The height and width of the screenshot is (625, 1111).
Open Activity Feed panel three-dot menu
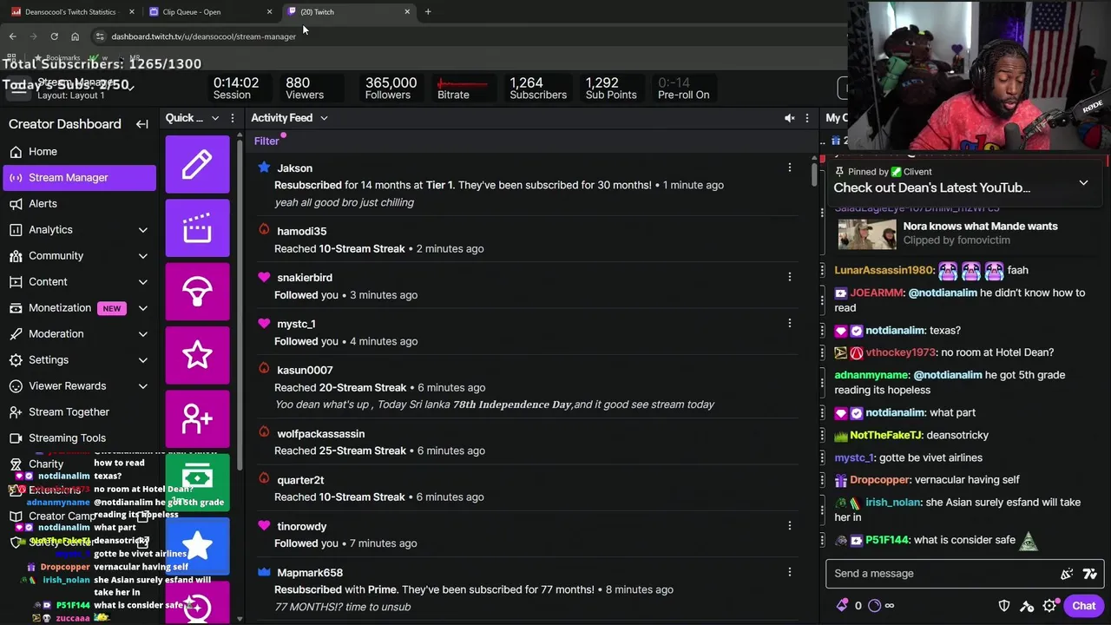(806, 118)
